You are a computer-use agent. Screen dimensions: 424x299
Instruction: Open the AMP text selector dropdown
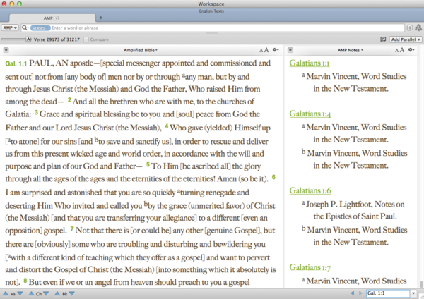coord(10,28)
